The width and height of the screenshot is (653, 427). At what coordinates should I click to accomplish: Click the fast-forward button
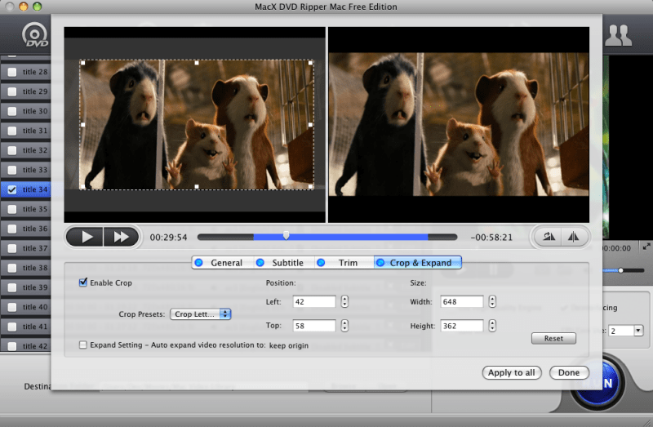click(121, 237)
